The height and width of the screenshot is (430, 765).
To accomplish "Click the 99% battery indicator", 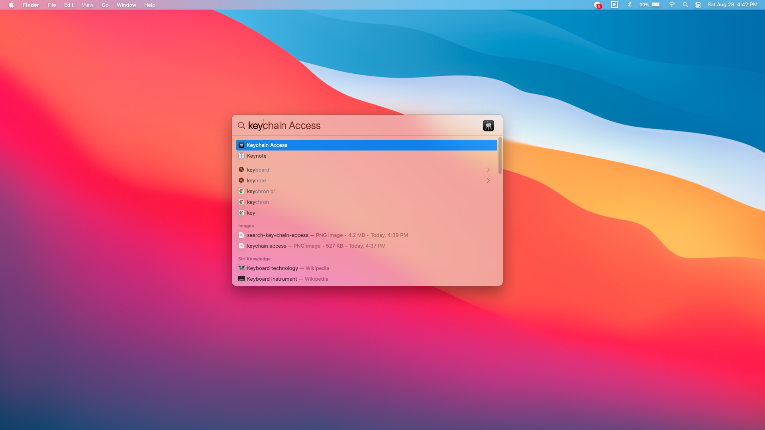I will [650, 5].
